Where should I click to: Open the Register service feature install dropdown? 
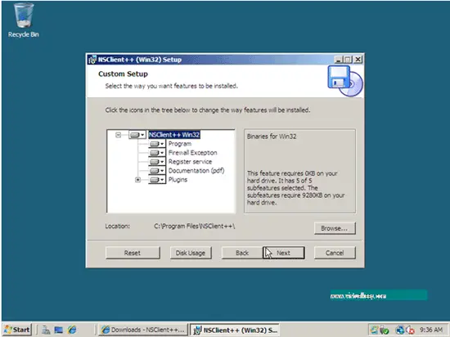[x=157, y=162]
